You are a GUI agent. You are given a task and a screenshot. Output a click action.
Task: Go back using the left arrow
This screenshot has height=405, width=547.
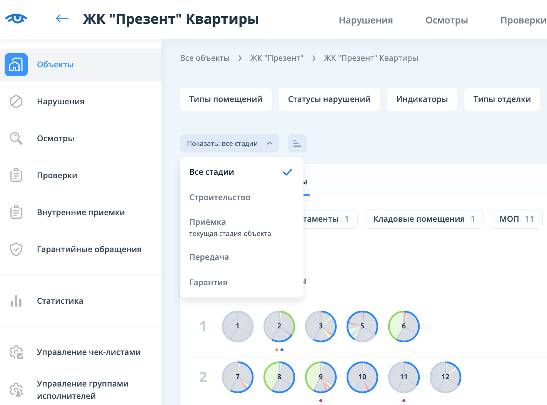[x=62, y=18]
